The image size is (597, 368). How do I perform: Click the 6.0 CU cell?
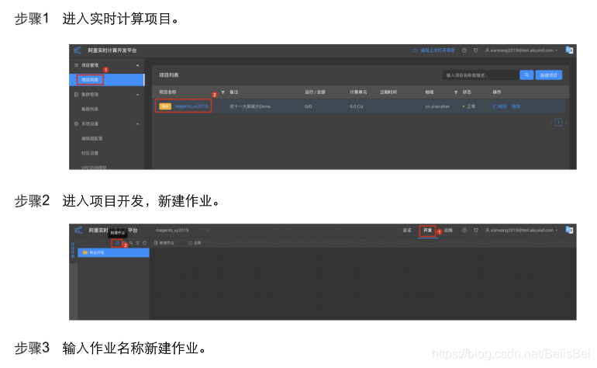pyautogui.click(x=357, y=106)
